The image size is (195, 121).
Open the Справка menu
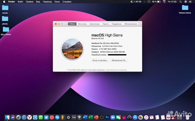point(67,2)
